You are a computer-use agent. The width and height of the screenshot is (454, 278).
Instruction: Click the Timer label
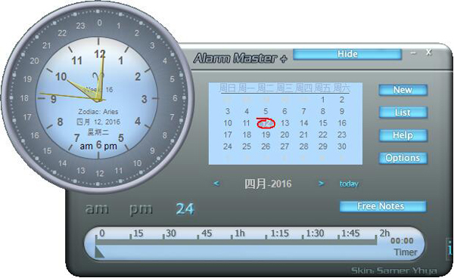coord(406,252)
